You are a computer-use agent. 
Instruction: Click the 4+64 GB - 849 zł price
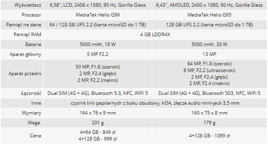point(98,132)
